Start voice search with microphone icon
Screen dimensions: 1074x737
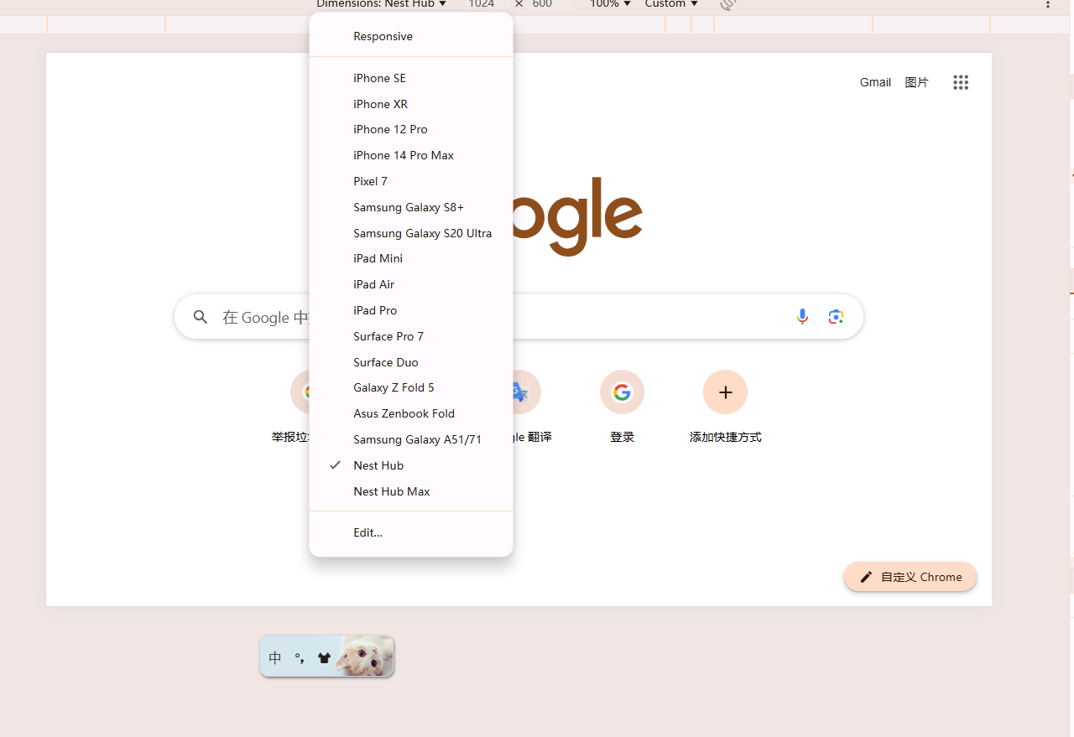(802, 317)
